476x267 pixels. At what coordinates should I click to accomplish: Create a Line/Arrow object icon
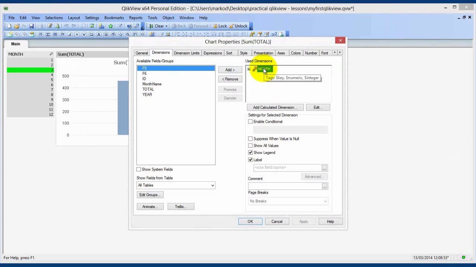pos(106,34)
